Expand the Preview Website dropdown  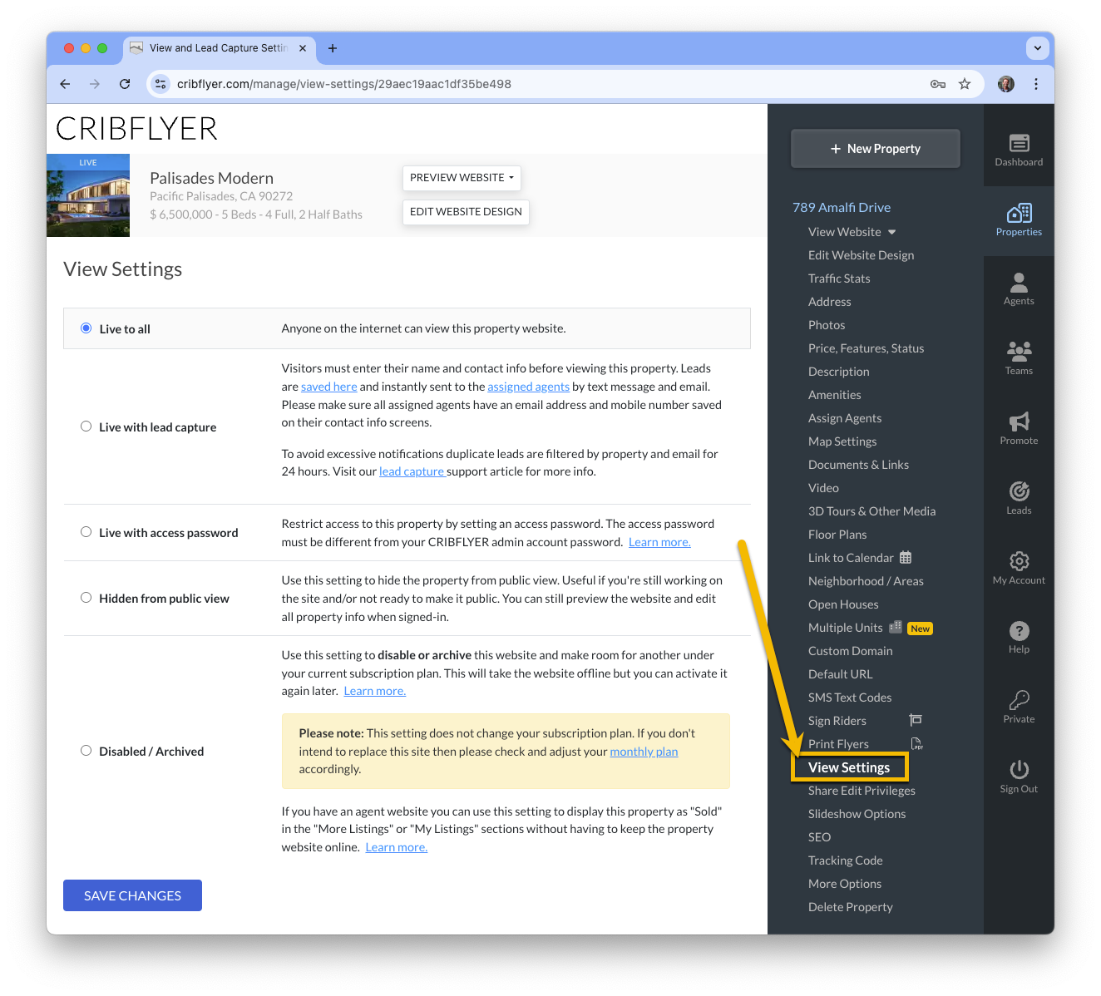click(462, 178)
